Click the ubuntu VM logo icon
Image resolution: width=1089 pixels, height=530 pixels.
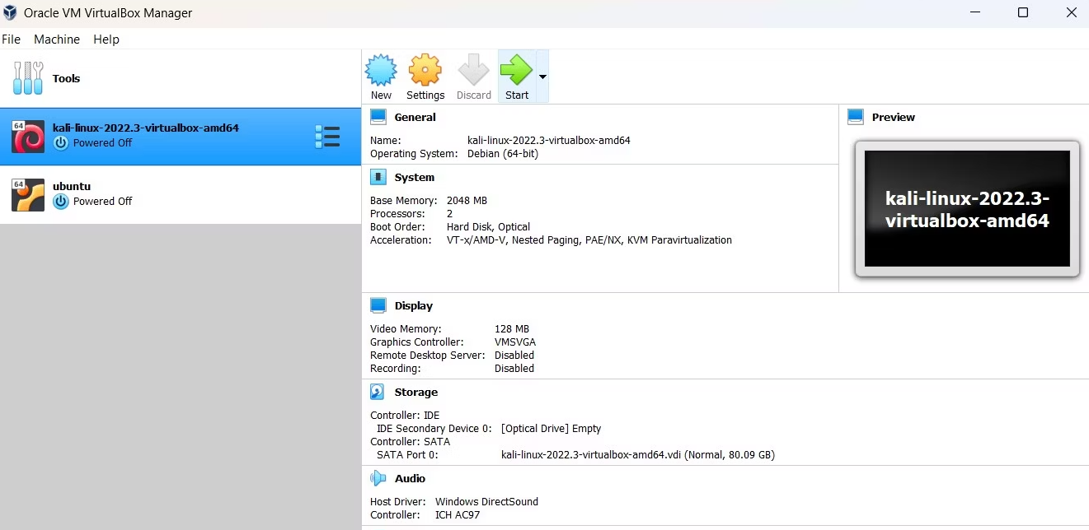(x=28, y=195)
